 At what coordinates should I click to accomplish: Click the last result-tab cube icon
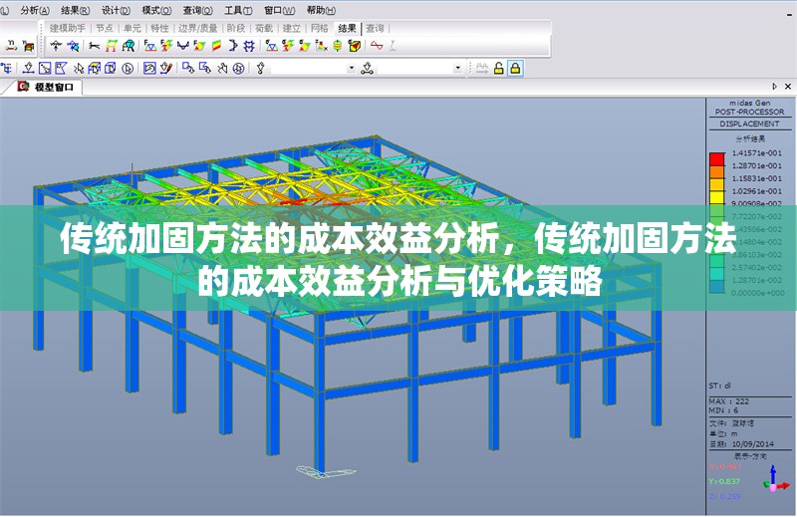pos(354,46)
